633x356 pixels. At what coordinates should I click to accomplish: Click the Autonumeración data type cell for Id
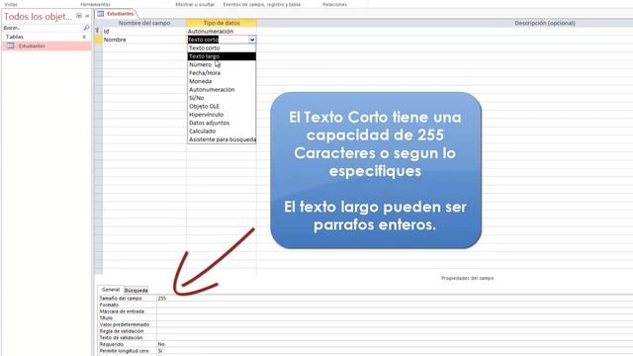(x=222, y=31)
